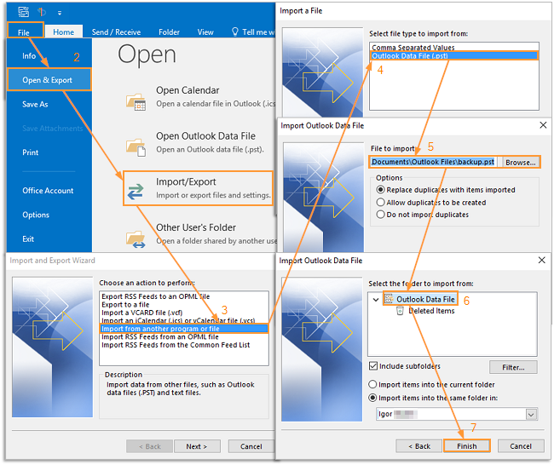Image resolution: width=554 pixels, height=465 pixels.
Task: Click Cancel in Import and Export Wizard
Action: coord(251,446)
